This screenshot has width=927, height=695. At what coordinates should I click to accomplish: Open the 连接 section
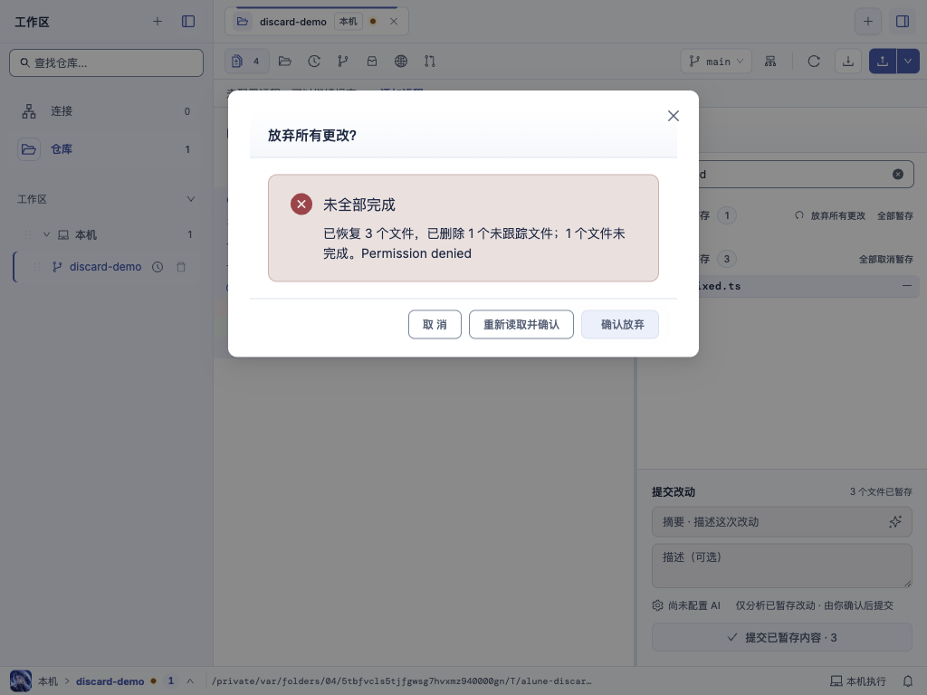107,111
